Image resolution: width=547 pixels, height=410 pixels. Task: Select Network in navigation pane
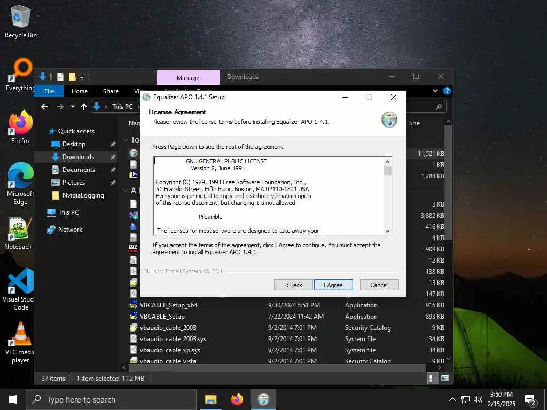tap(70, 230)
